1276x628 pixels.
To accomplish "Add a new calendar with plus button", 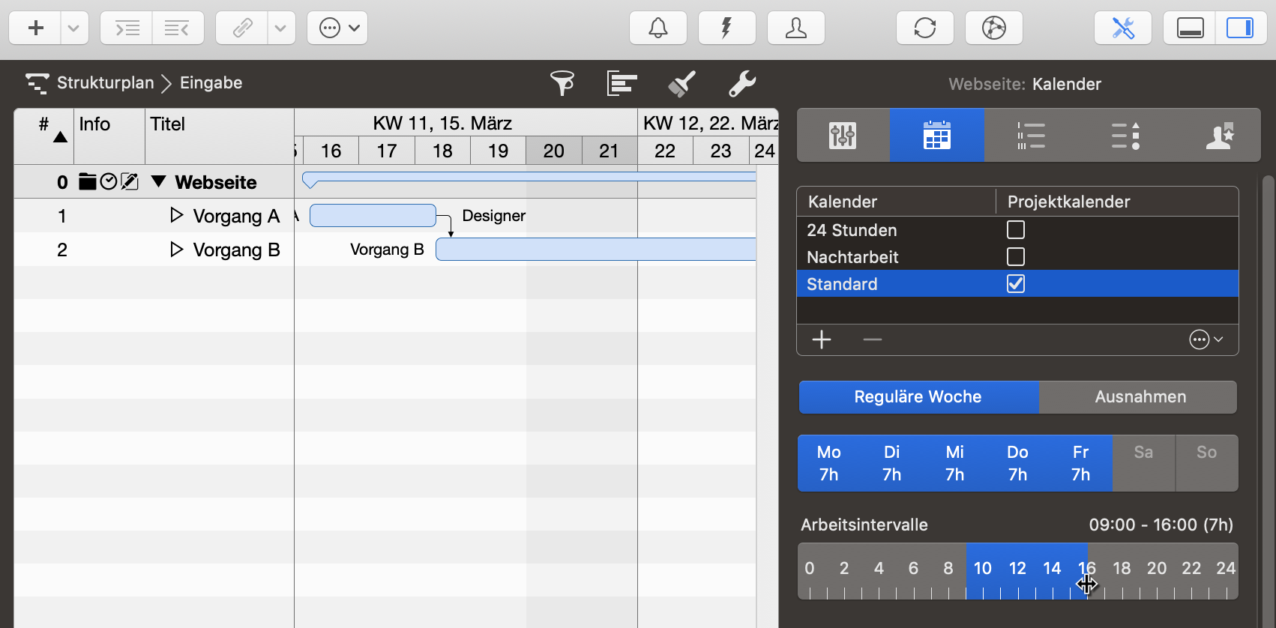I will [x=822, y=340].
